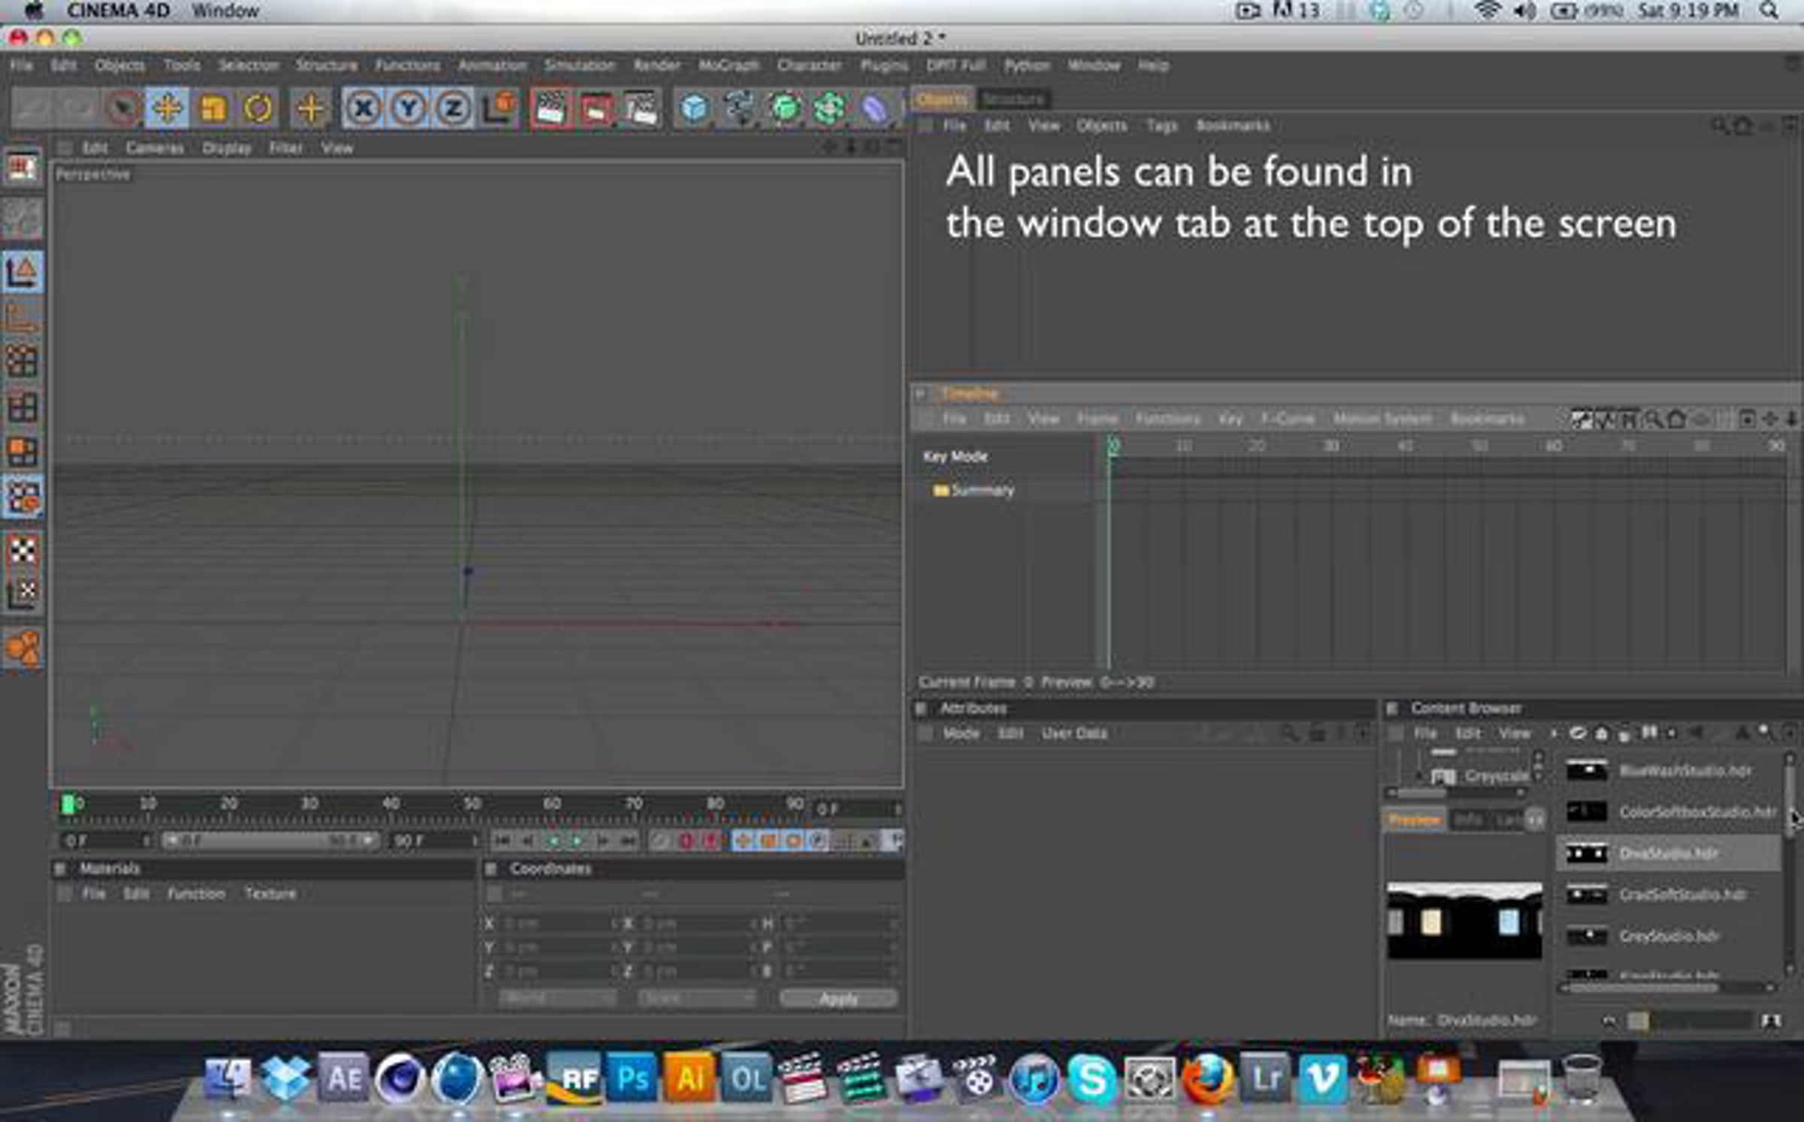Image resolution: width=1804 pixels, height=1122 pixels.
Task: Expand the Greyscale folder in Content Browser
Action: (x=1419, y=775)
